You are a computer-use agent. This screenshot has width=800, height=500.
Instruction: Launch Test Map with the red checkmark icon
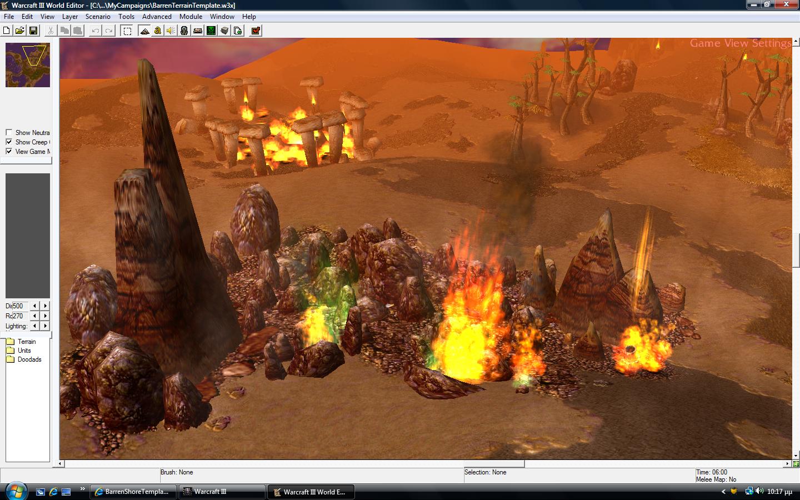[256, 31]
